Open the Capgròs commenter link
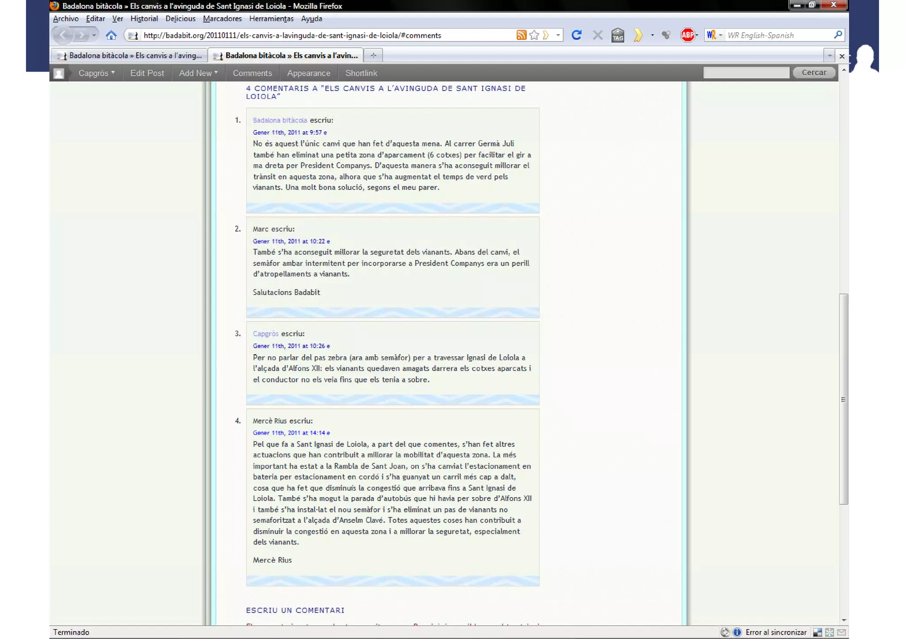 (266, 334)
